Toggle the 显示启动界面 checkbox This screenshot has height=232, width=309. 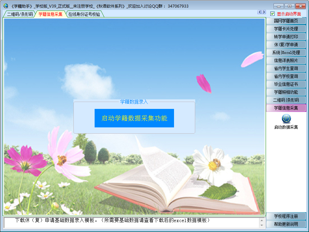[x=273, y=14]
